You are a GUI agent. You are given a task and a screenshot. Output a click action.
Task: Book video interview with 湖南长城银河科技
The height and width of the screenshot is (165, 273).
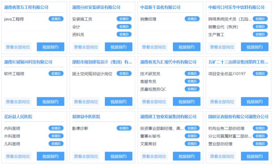(x=51, y=101)
